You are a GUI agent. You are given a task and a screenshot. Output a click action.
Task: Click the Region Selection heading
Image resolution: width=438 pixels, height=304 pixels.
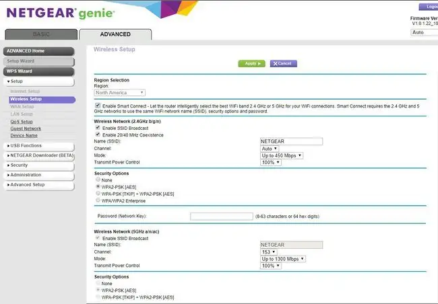click(112, 80)
